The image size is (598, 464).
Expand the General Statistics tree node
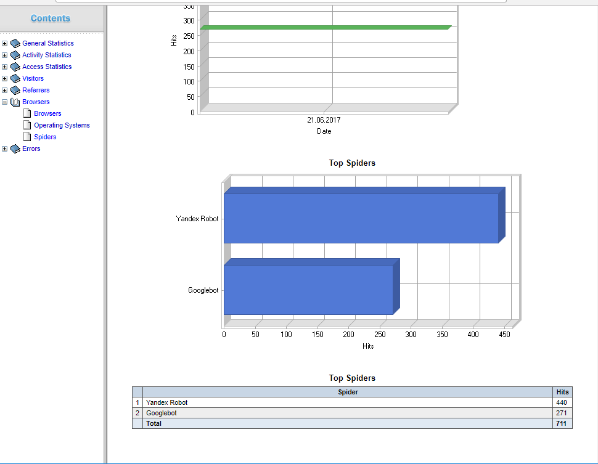coord(5,44)
